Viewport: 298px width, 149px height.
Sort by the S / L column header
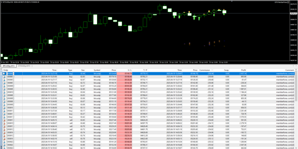129,70
